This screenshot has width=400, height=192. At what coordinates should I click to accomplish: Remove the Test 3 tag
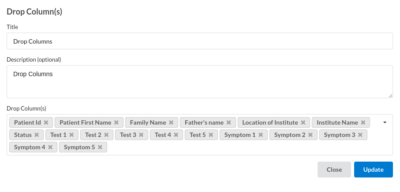tap(141, 135)
